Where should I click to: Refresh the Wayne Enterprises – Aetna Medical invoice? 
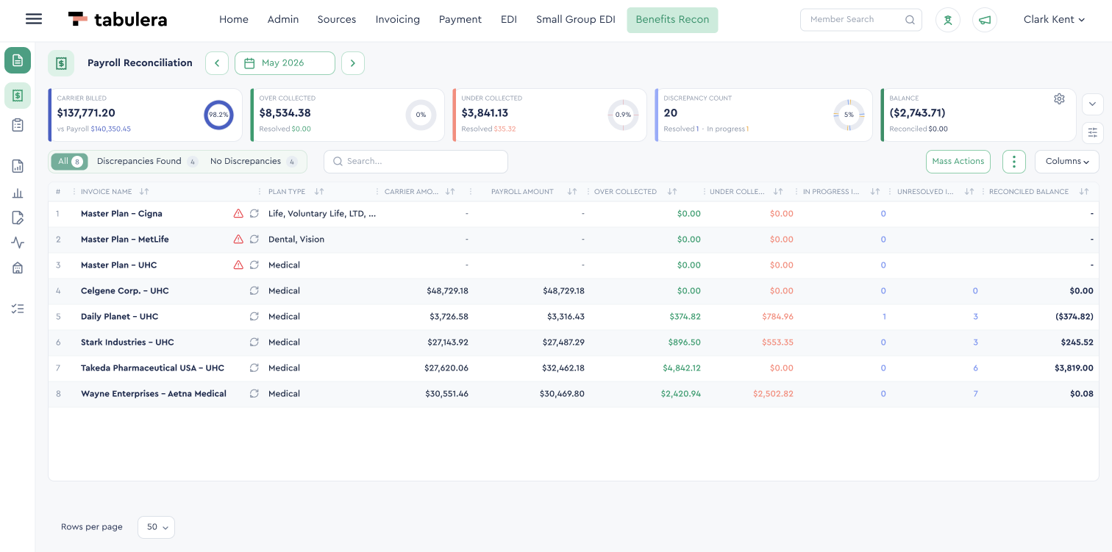pos(254,394)
